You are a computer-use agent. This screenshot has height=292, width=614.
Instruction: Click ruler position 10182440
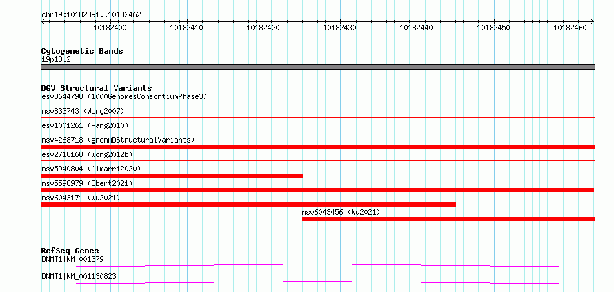tap(417, 28)
